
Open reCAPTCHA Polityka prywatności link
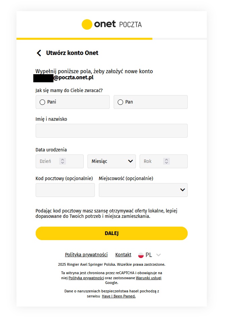click(x=86, y=278)
